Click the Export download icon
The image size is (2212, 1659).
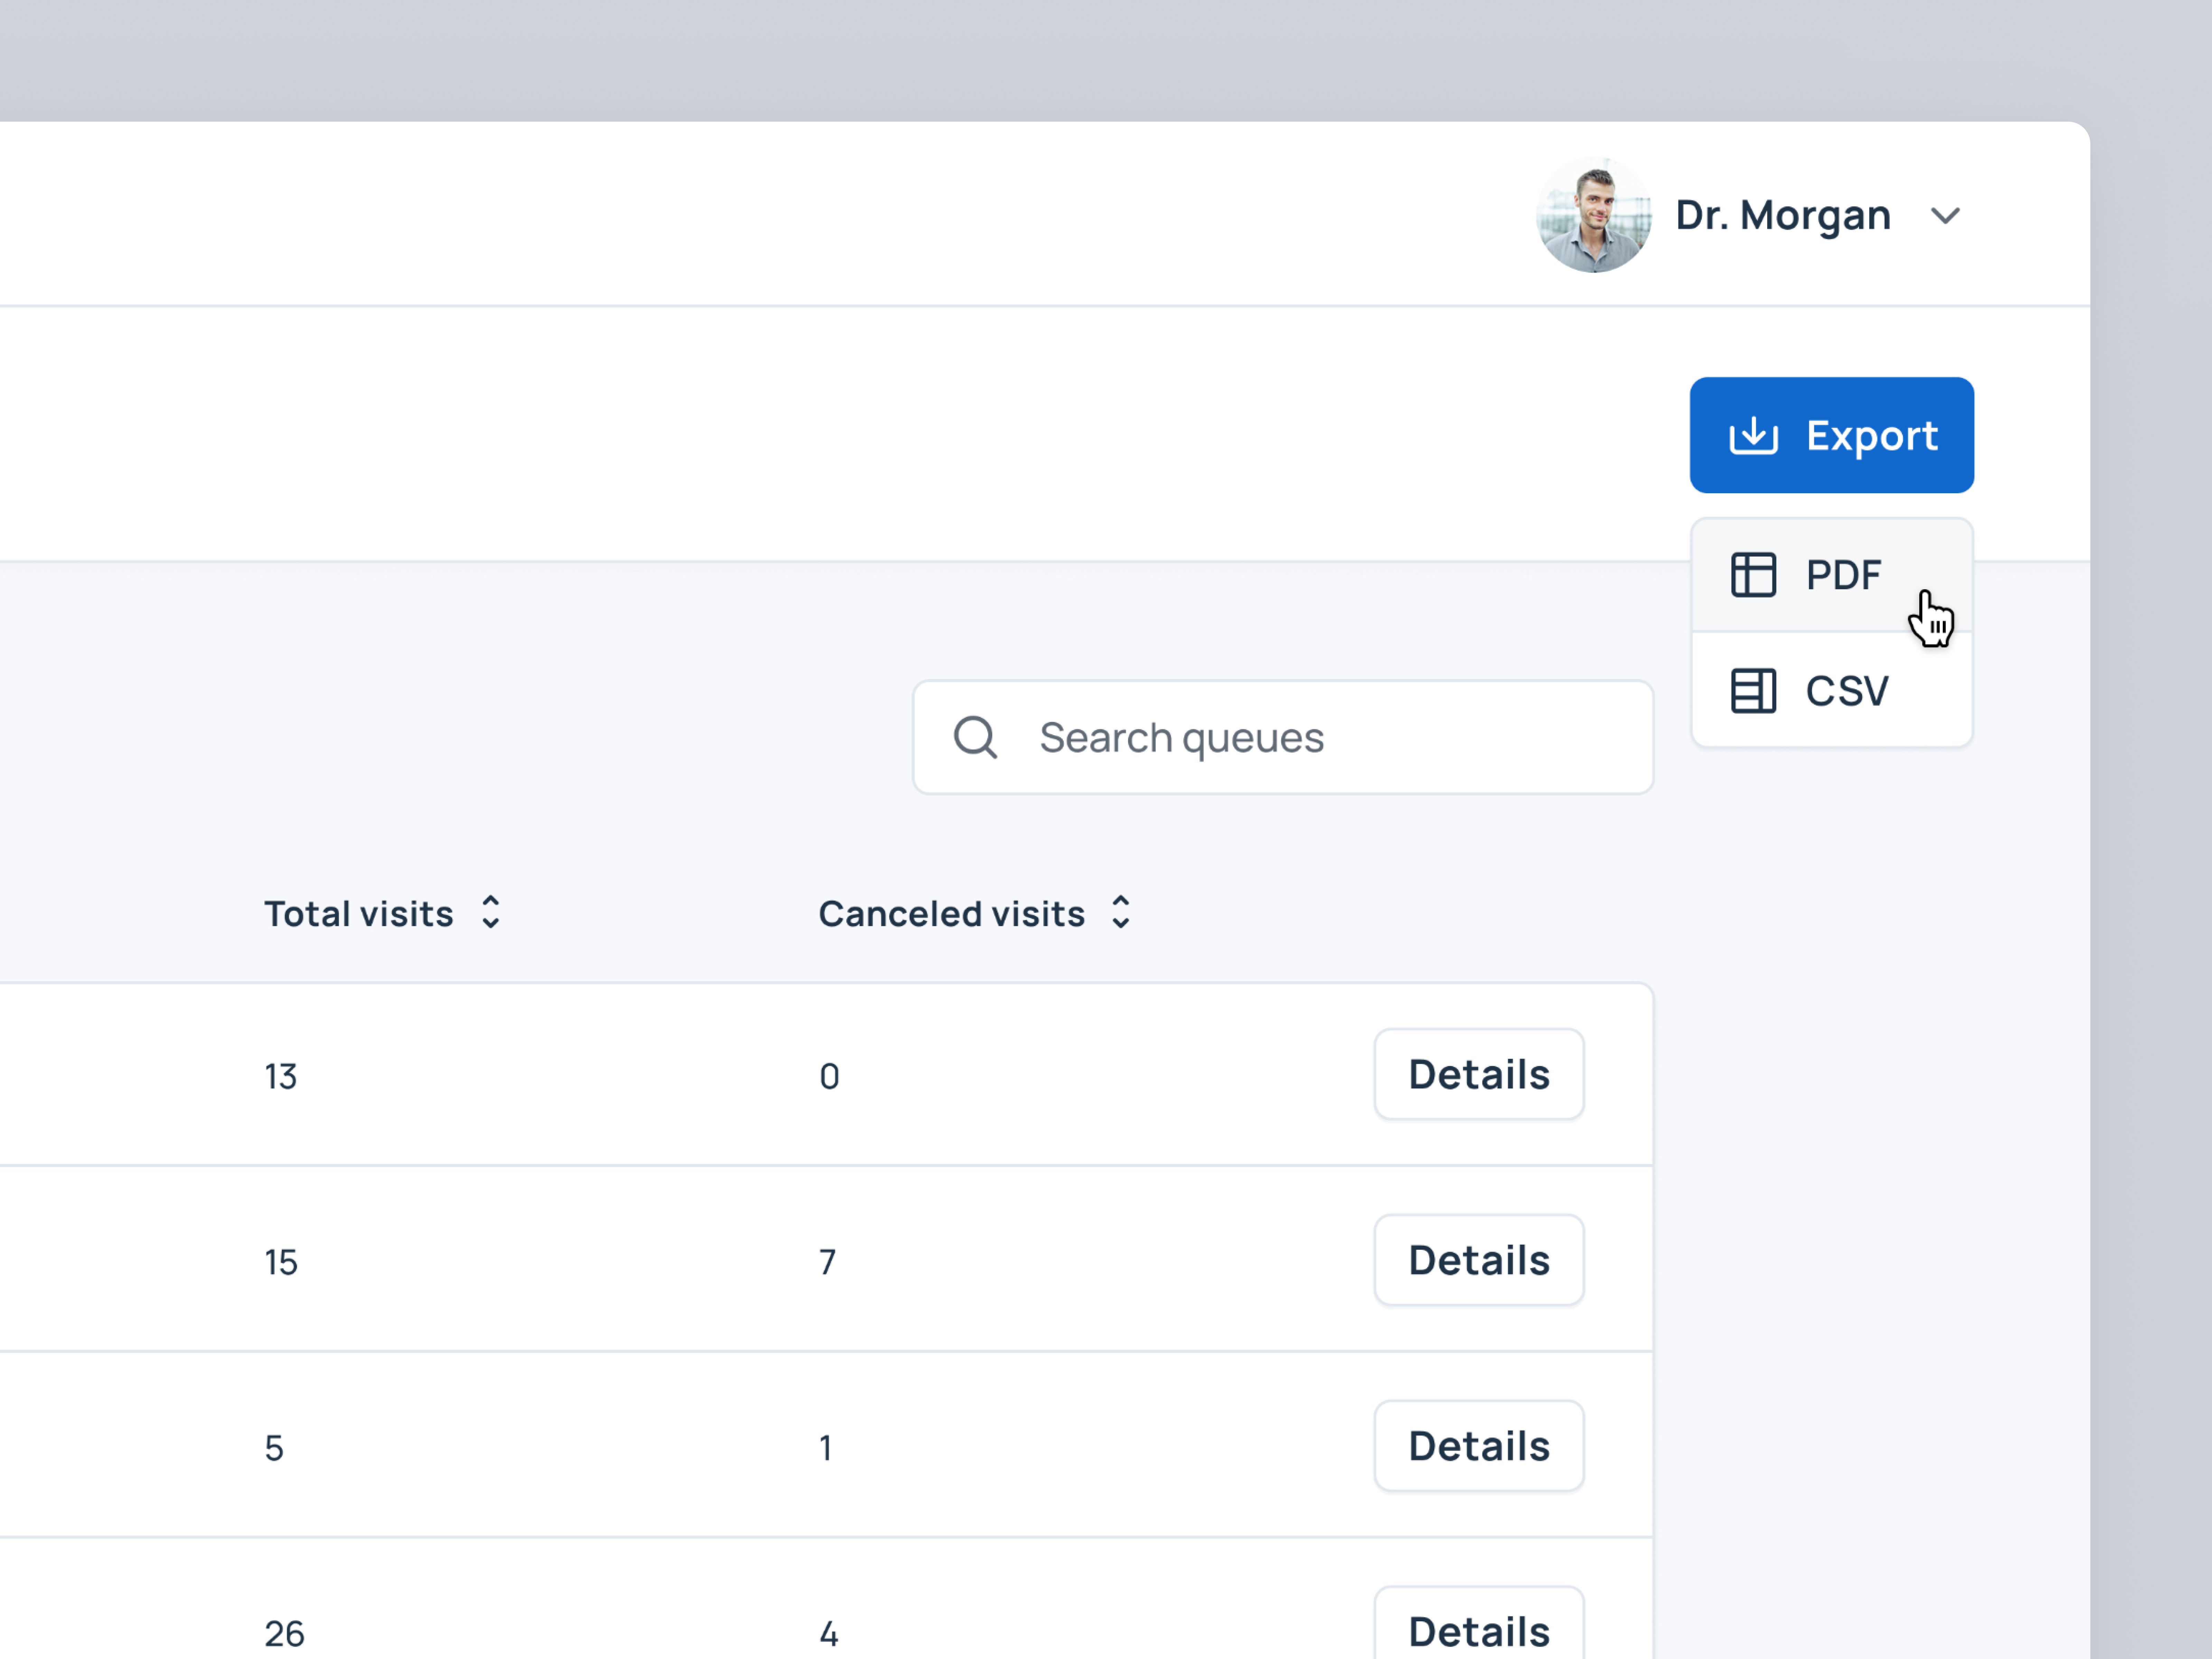pyautogui.click(x=1753, y=435)
